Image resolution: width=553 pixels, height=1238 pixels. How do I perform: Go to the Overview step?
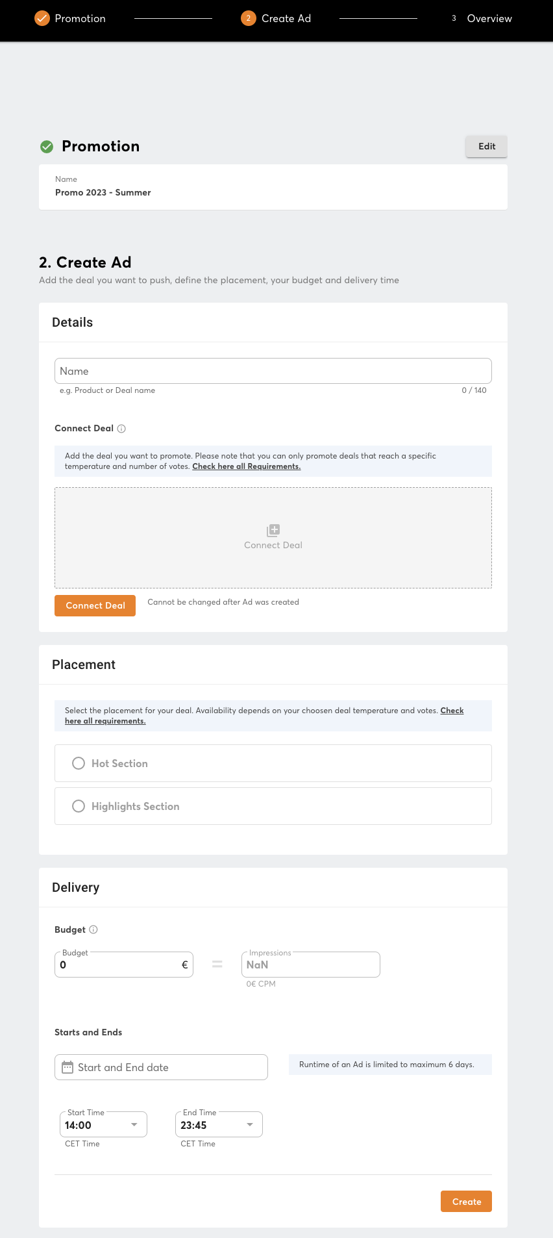[489, 18]
